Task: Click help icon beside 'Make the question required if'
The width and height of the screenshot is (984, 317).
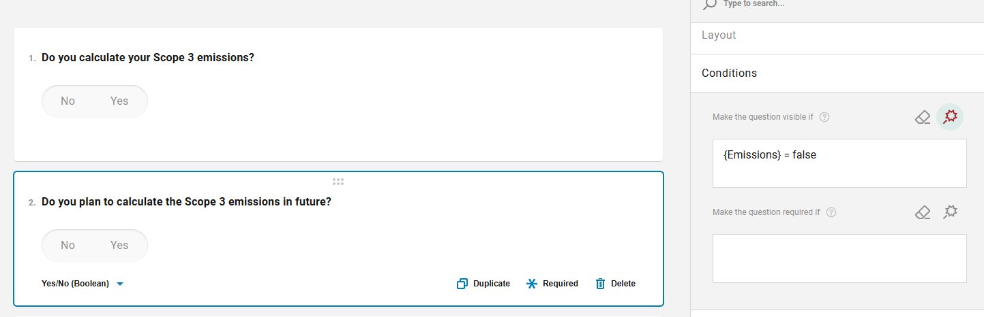Action: click(831, 212)
